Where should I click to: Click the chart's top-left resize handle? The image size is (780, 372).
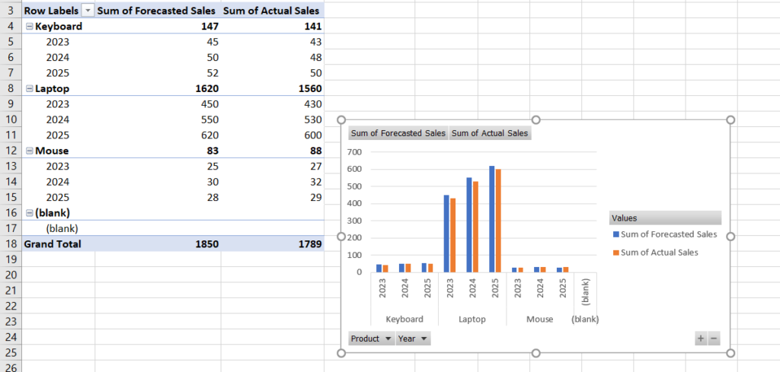point(341,119)
